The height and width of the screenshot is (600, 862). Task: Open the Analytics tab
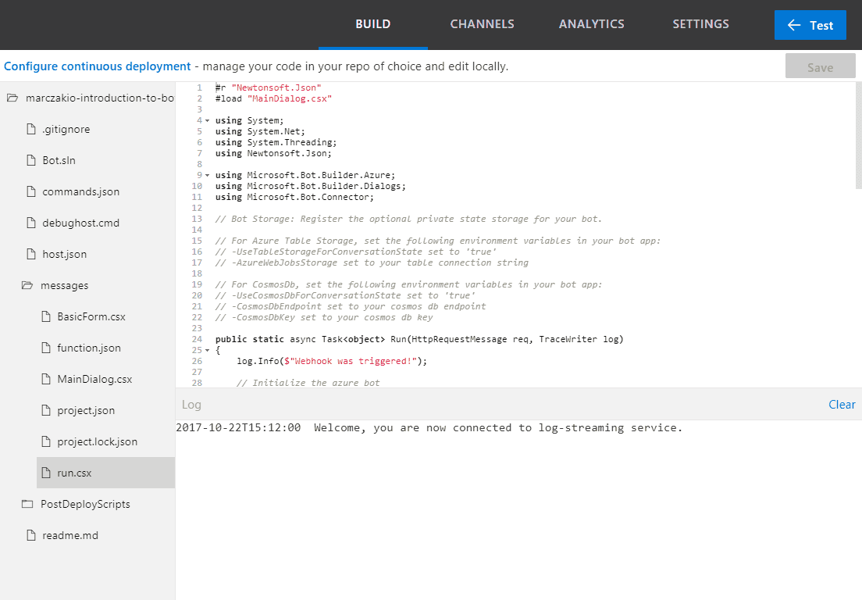[591, 24]
